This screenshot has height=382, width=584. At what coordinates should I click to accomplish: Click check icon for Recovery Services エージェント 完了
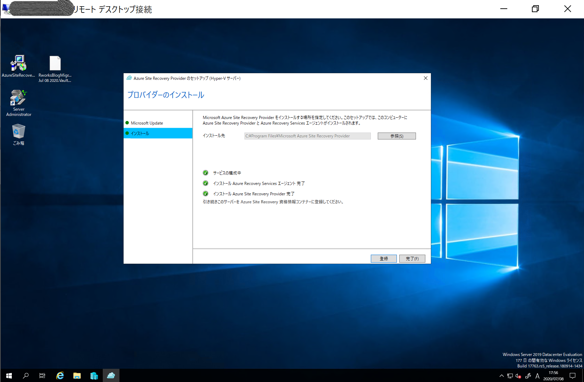click(206, 183)
